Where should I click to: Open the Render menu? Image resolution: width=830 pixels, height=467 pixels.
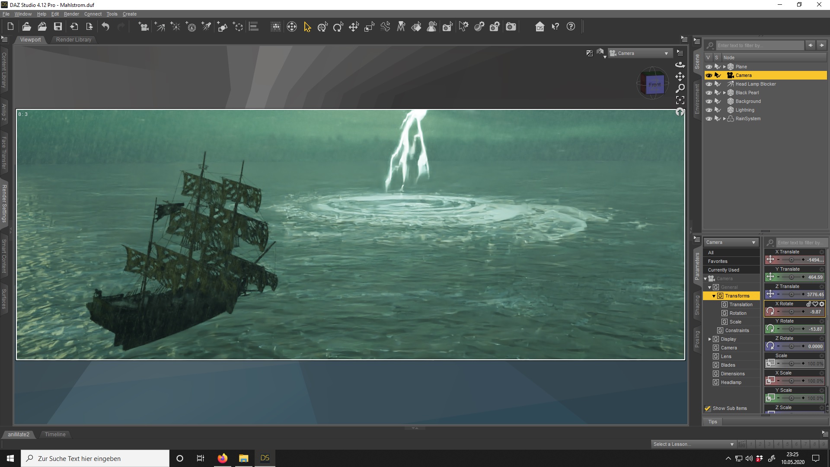(x=71, y=14)
